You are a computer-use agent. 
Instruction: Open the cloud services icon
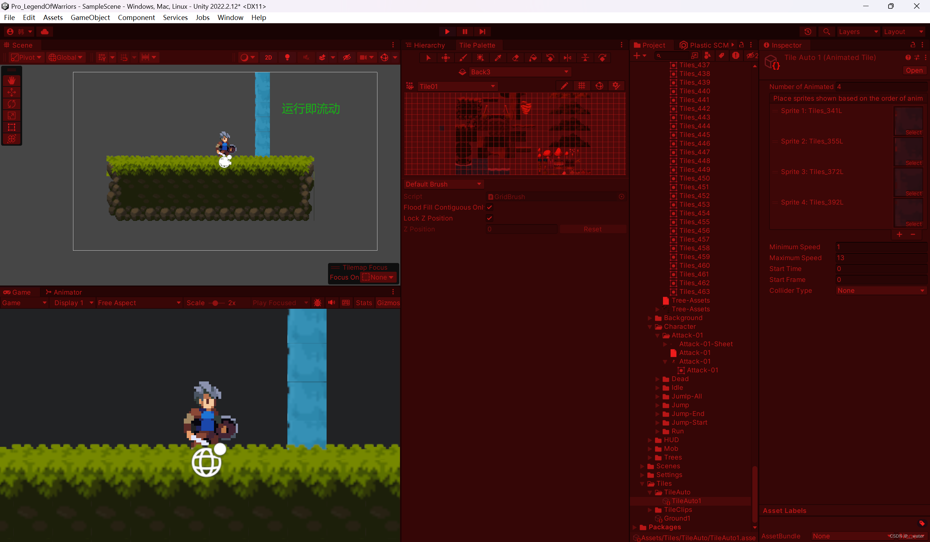point(45,32)
